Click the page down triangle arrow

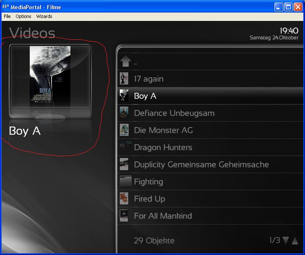point(286,240)
